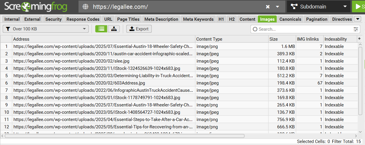Click the Export button
365x145 pixels.
click(x=139, y=29)
